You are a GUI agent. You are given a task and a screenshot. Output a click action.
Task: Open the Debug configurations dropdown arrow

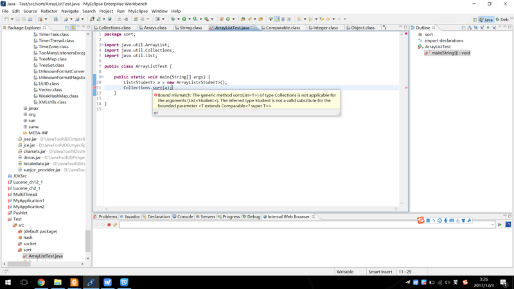[179, 19]
